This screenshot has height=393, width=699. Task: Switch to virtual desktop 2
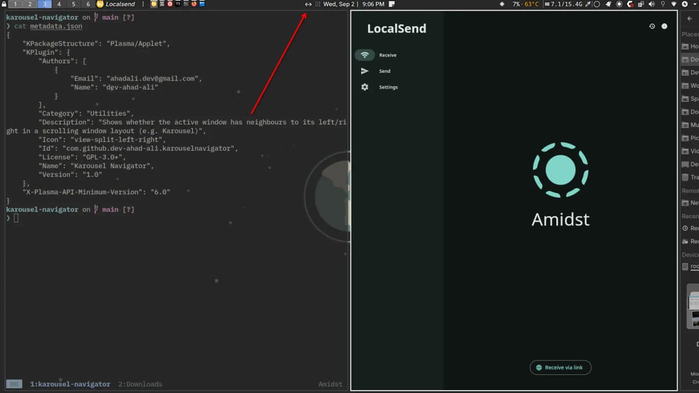[x=30, y=4]
